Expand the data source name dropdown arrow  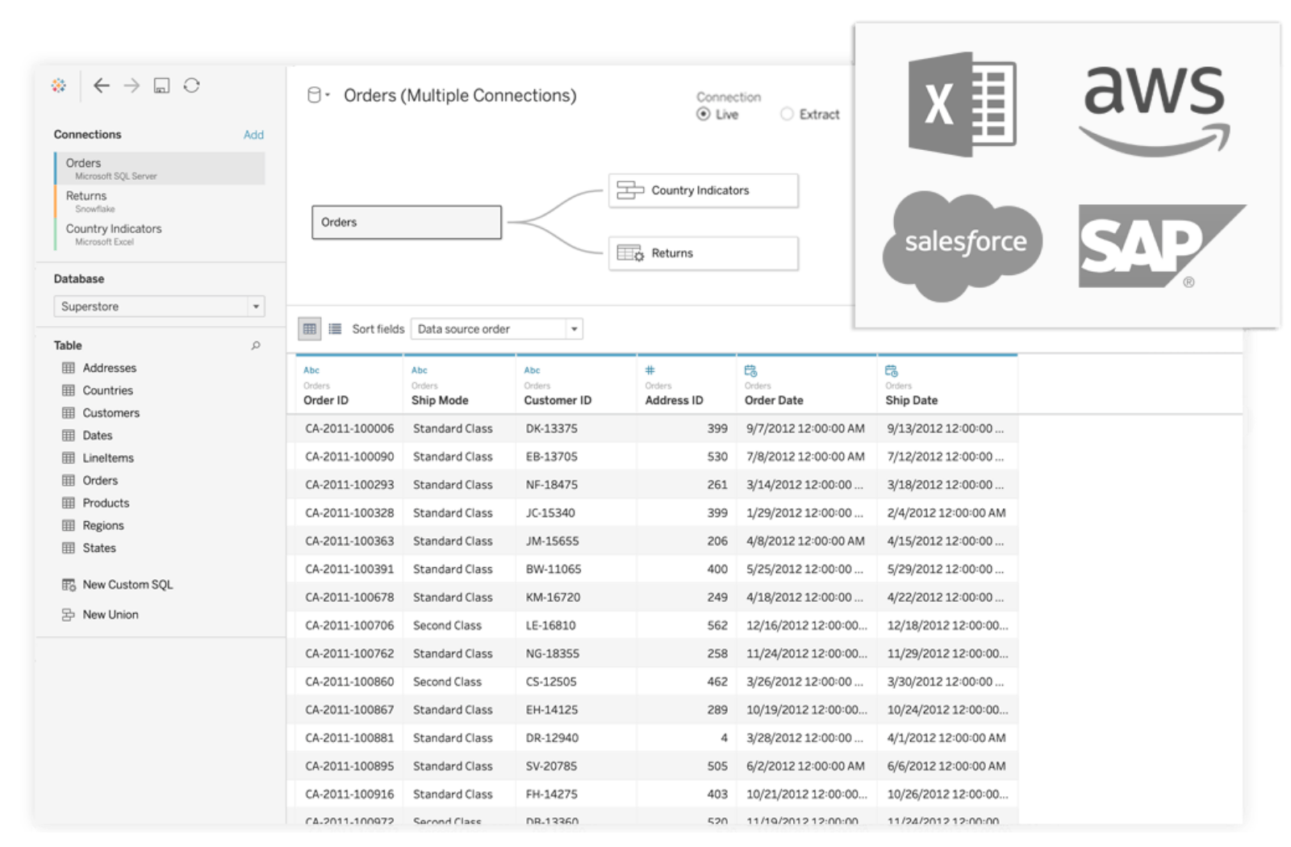click(x=326, y=94)
